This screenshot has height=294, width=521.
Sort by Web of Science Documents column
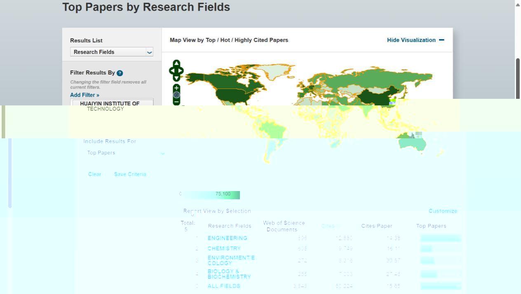284,226
